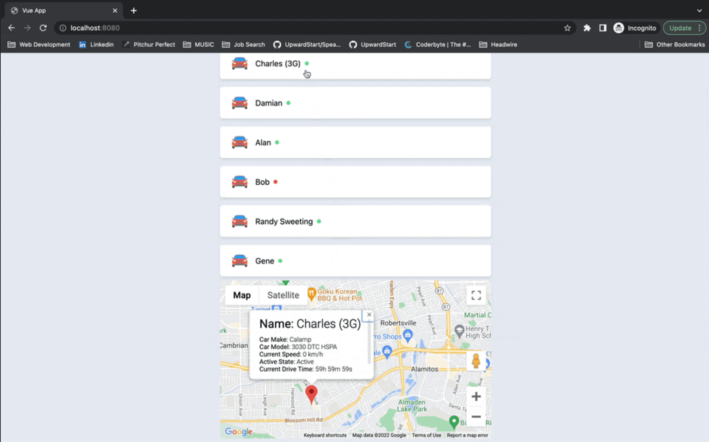Image resolution: width=709 pixels, height=442 pixels.
Task: Open Keyboard shortcuts on map
Action: tap(325, 435)
